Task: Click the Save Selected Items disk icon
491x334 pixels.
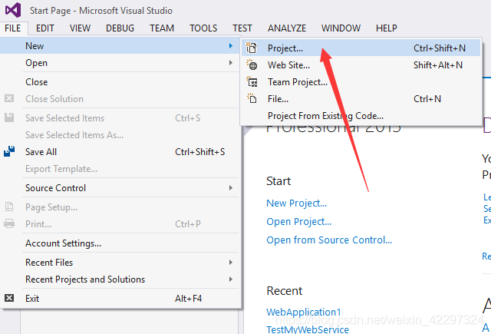Action: [x=9, y=117]
